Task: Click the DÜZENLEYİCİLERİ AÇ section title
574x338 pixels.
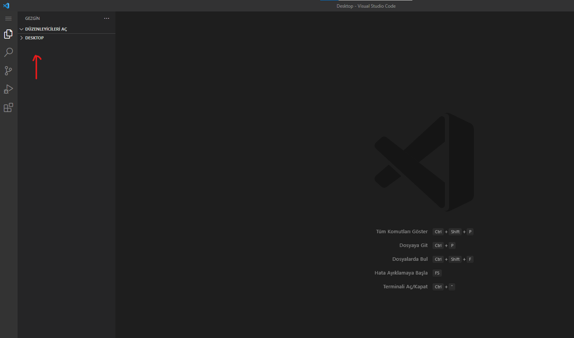Action: click(46, 29)
